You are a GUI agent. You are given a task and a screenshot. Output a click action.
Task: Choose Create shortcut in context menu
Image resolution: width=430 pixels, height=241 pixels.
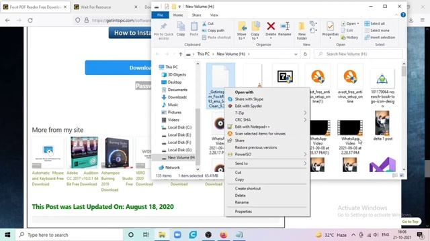(267, 189)
